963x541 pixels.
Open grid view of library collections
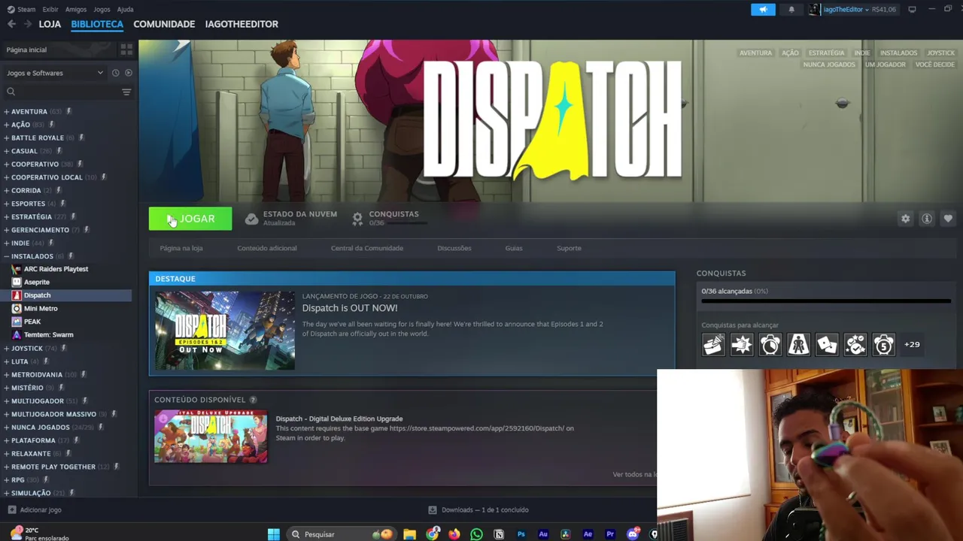click(x=126, y=50)
